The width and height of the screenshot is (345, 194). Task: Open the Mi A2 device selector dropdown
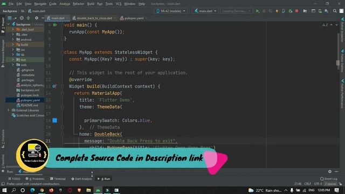click(171, 11)
